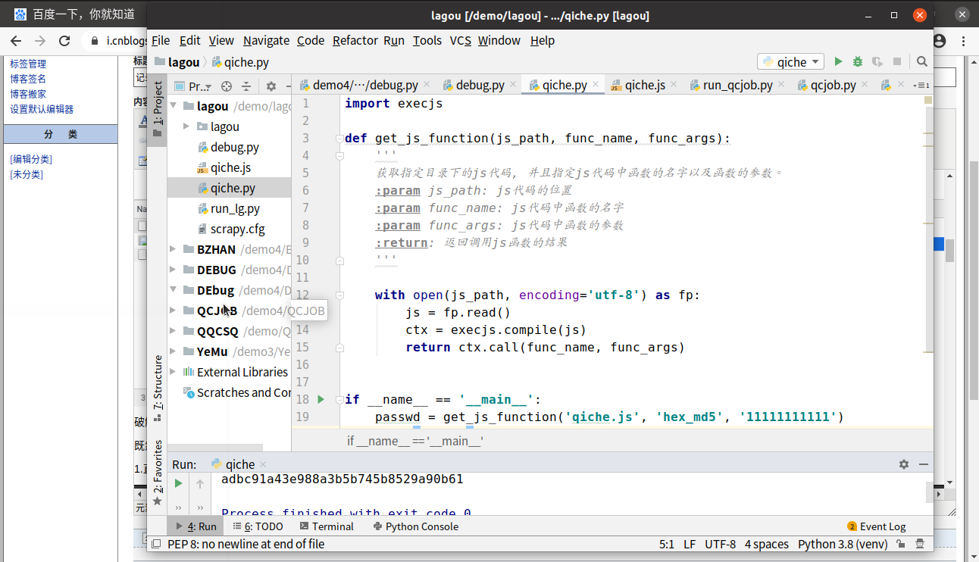Click the 4 spaces indent widget
The image size is (979, 562).
point(766,544)
